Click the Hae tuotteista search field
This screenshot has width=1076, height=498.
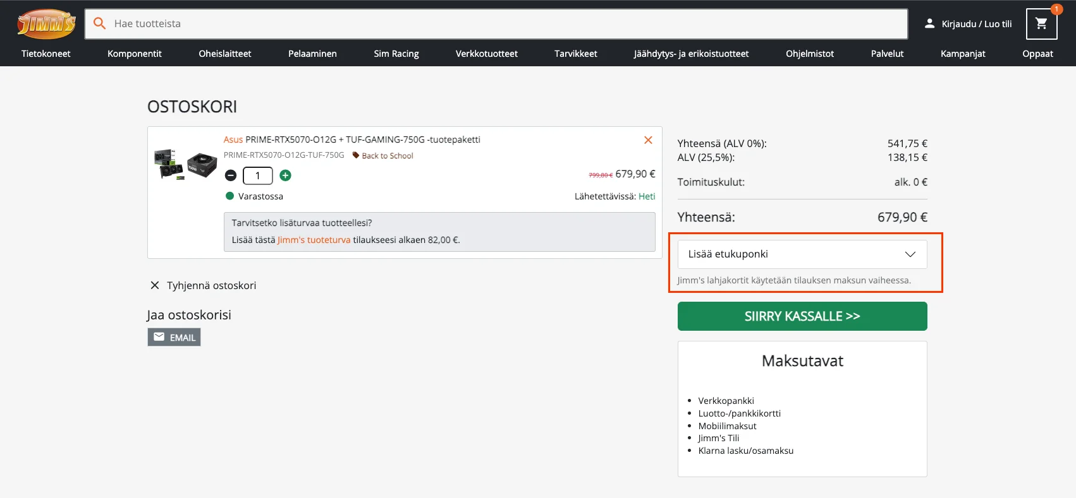496,24
